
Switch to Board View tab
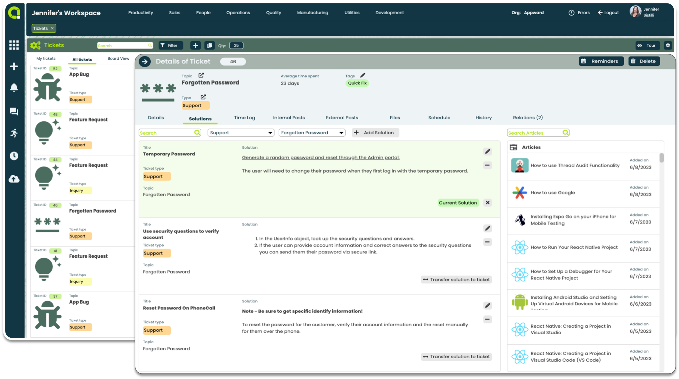click(118, 59)
